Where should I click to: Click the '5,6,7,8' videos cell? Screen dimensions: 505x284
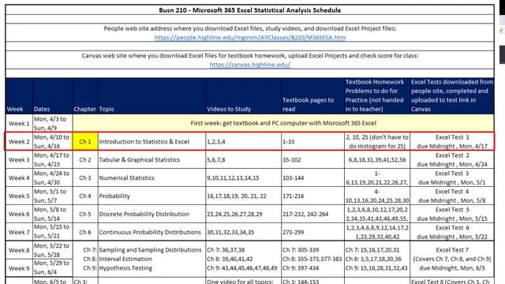pos(243,159)
